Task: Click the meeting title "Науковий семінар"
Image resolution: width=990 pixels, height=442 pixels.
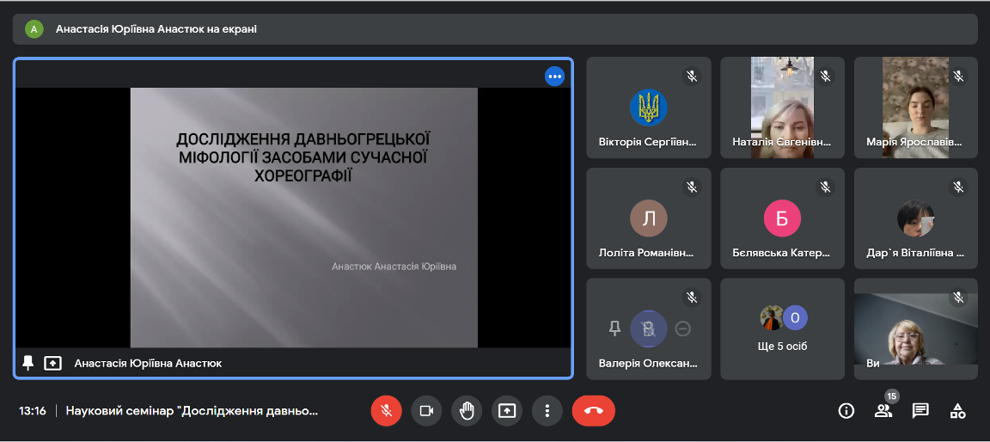Action: 192,411
